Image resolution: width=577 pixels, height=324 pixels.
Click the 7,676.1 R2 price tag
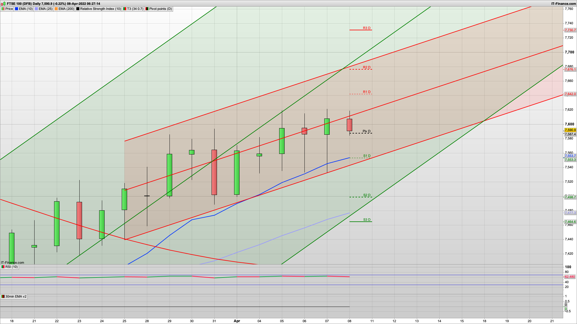tap(570, 70)
